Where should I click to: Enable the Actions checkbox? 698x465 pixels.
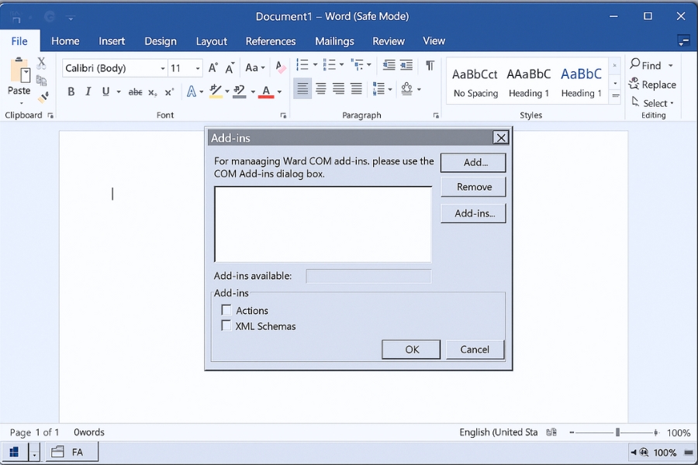tap(226, 310)
